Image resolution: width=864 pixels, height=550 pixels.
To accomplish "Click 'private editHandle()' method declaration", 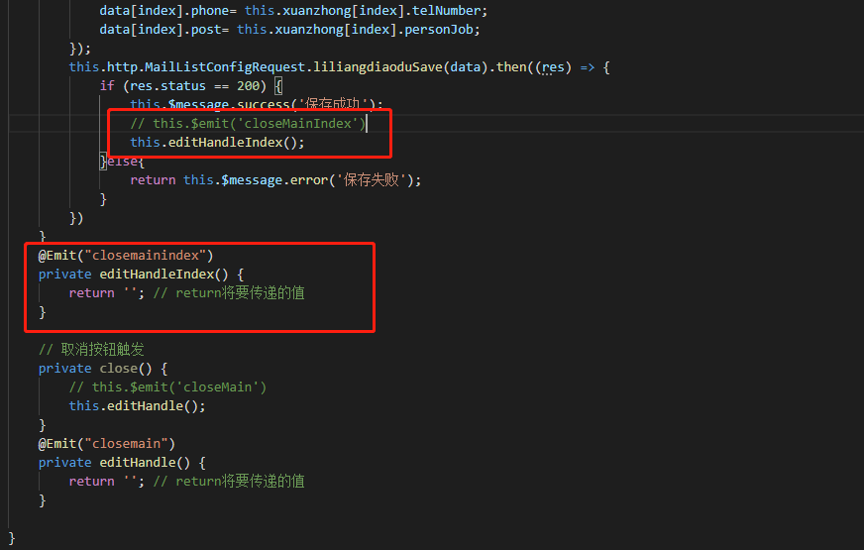I will pyautogui.click(x=114, y=463).
